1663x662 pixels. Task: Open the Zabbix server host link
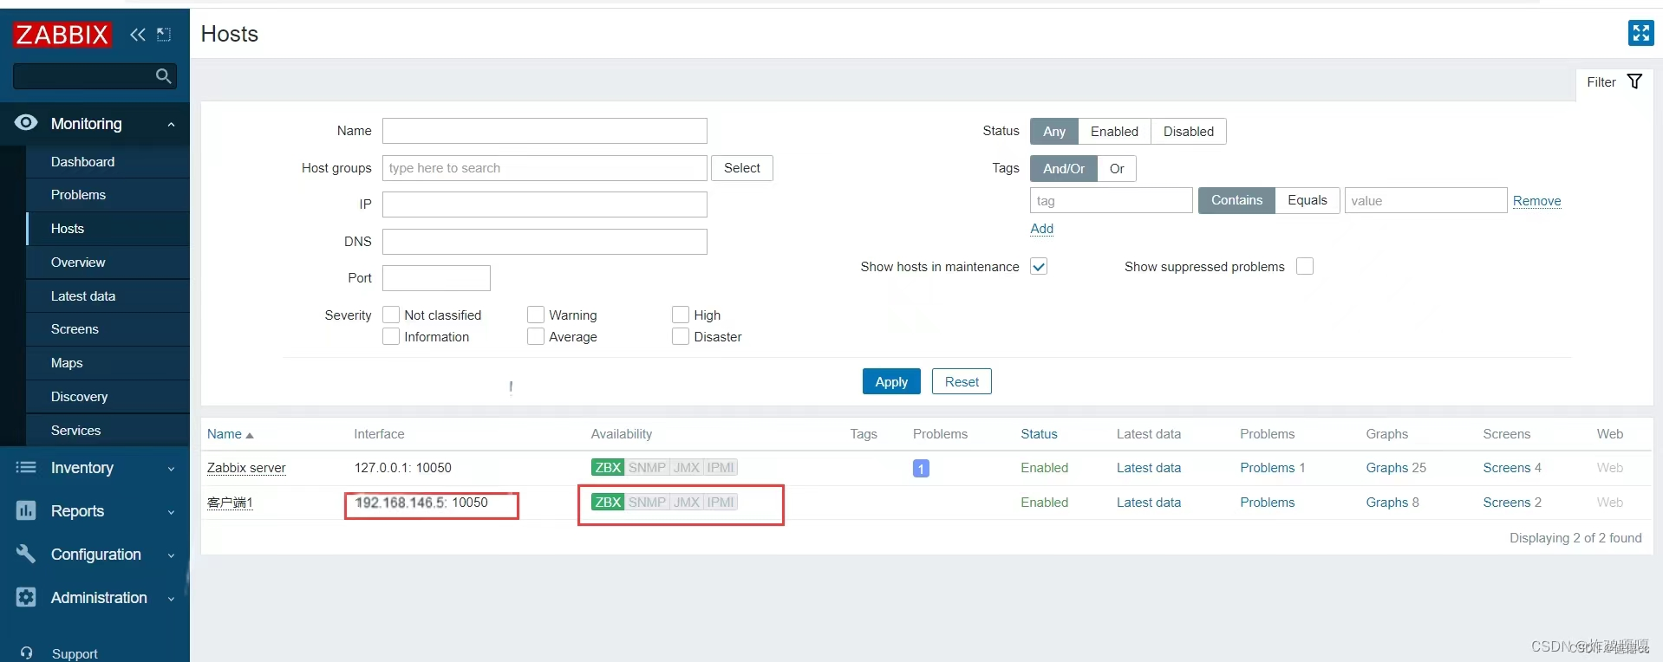[246, 468]
